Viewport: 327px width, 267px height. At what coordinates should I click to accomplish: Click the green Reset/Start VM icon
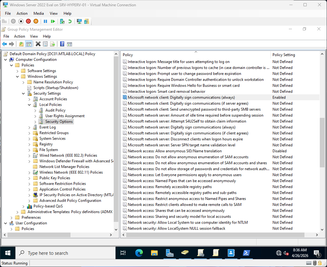[x=53, y=21]
